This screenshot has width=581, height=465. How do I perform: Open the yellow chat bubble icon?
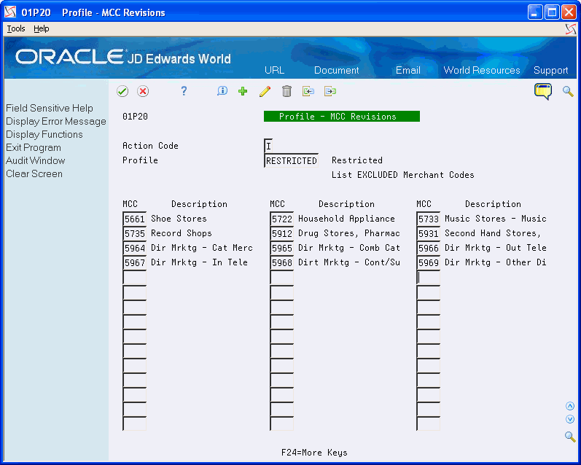(x=543, y=91)
